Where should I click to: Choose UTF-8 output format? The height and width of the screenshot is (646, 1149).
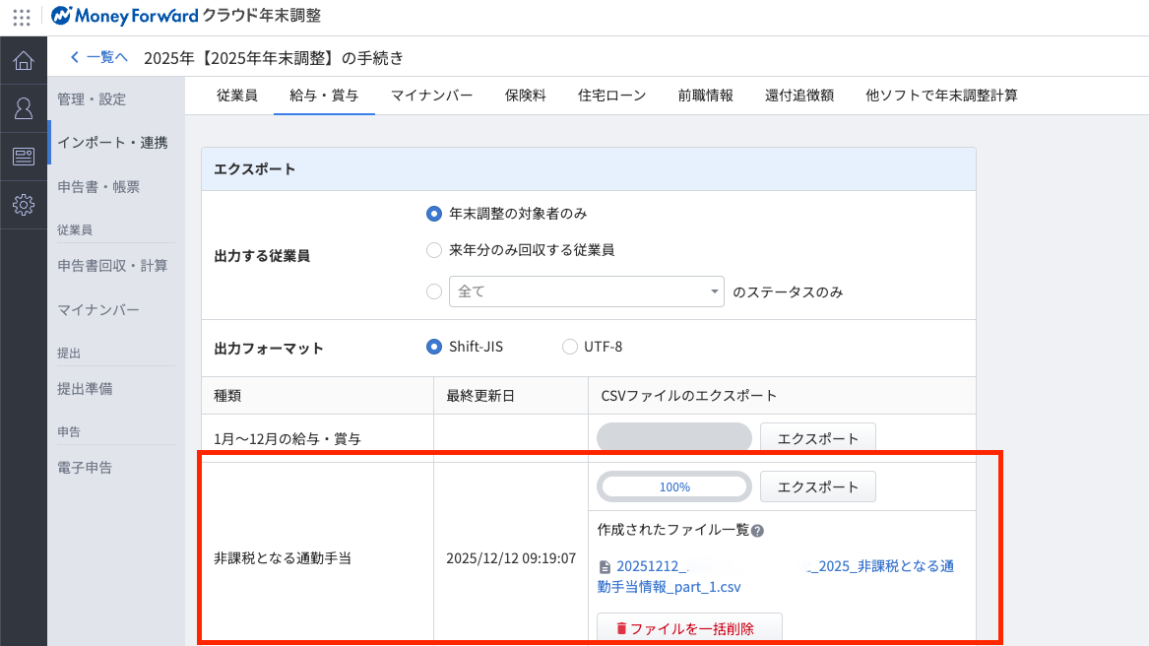click(x=569, y=347)
